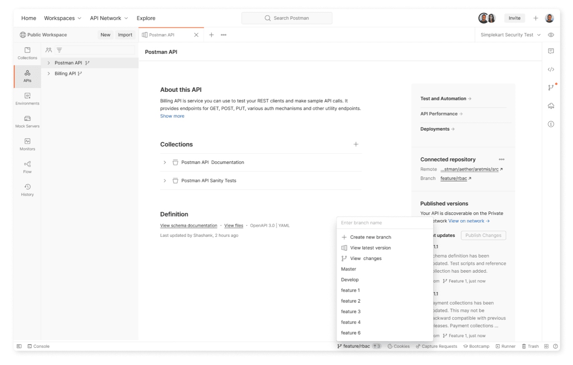Open Trash from status bar
Viewport: 573px width, 365px height.
tap(530, 346)
